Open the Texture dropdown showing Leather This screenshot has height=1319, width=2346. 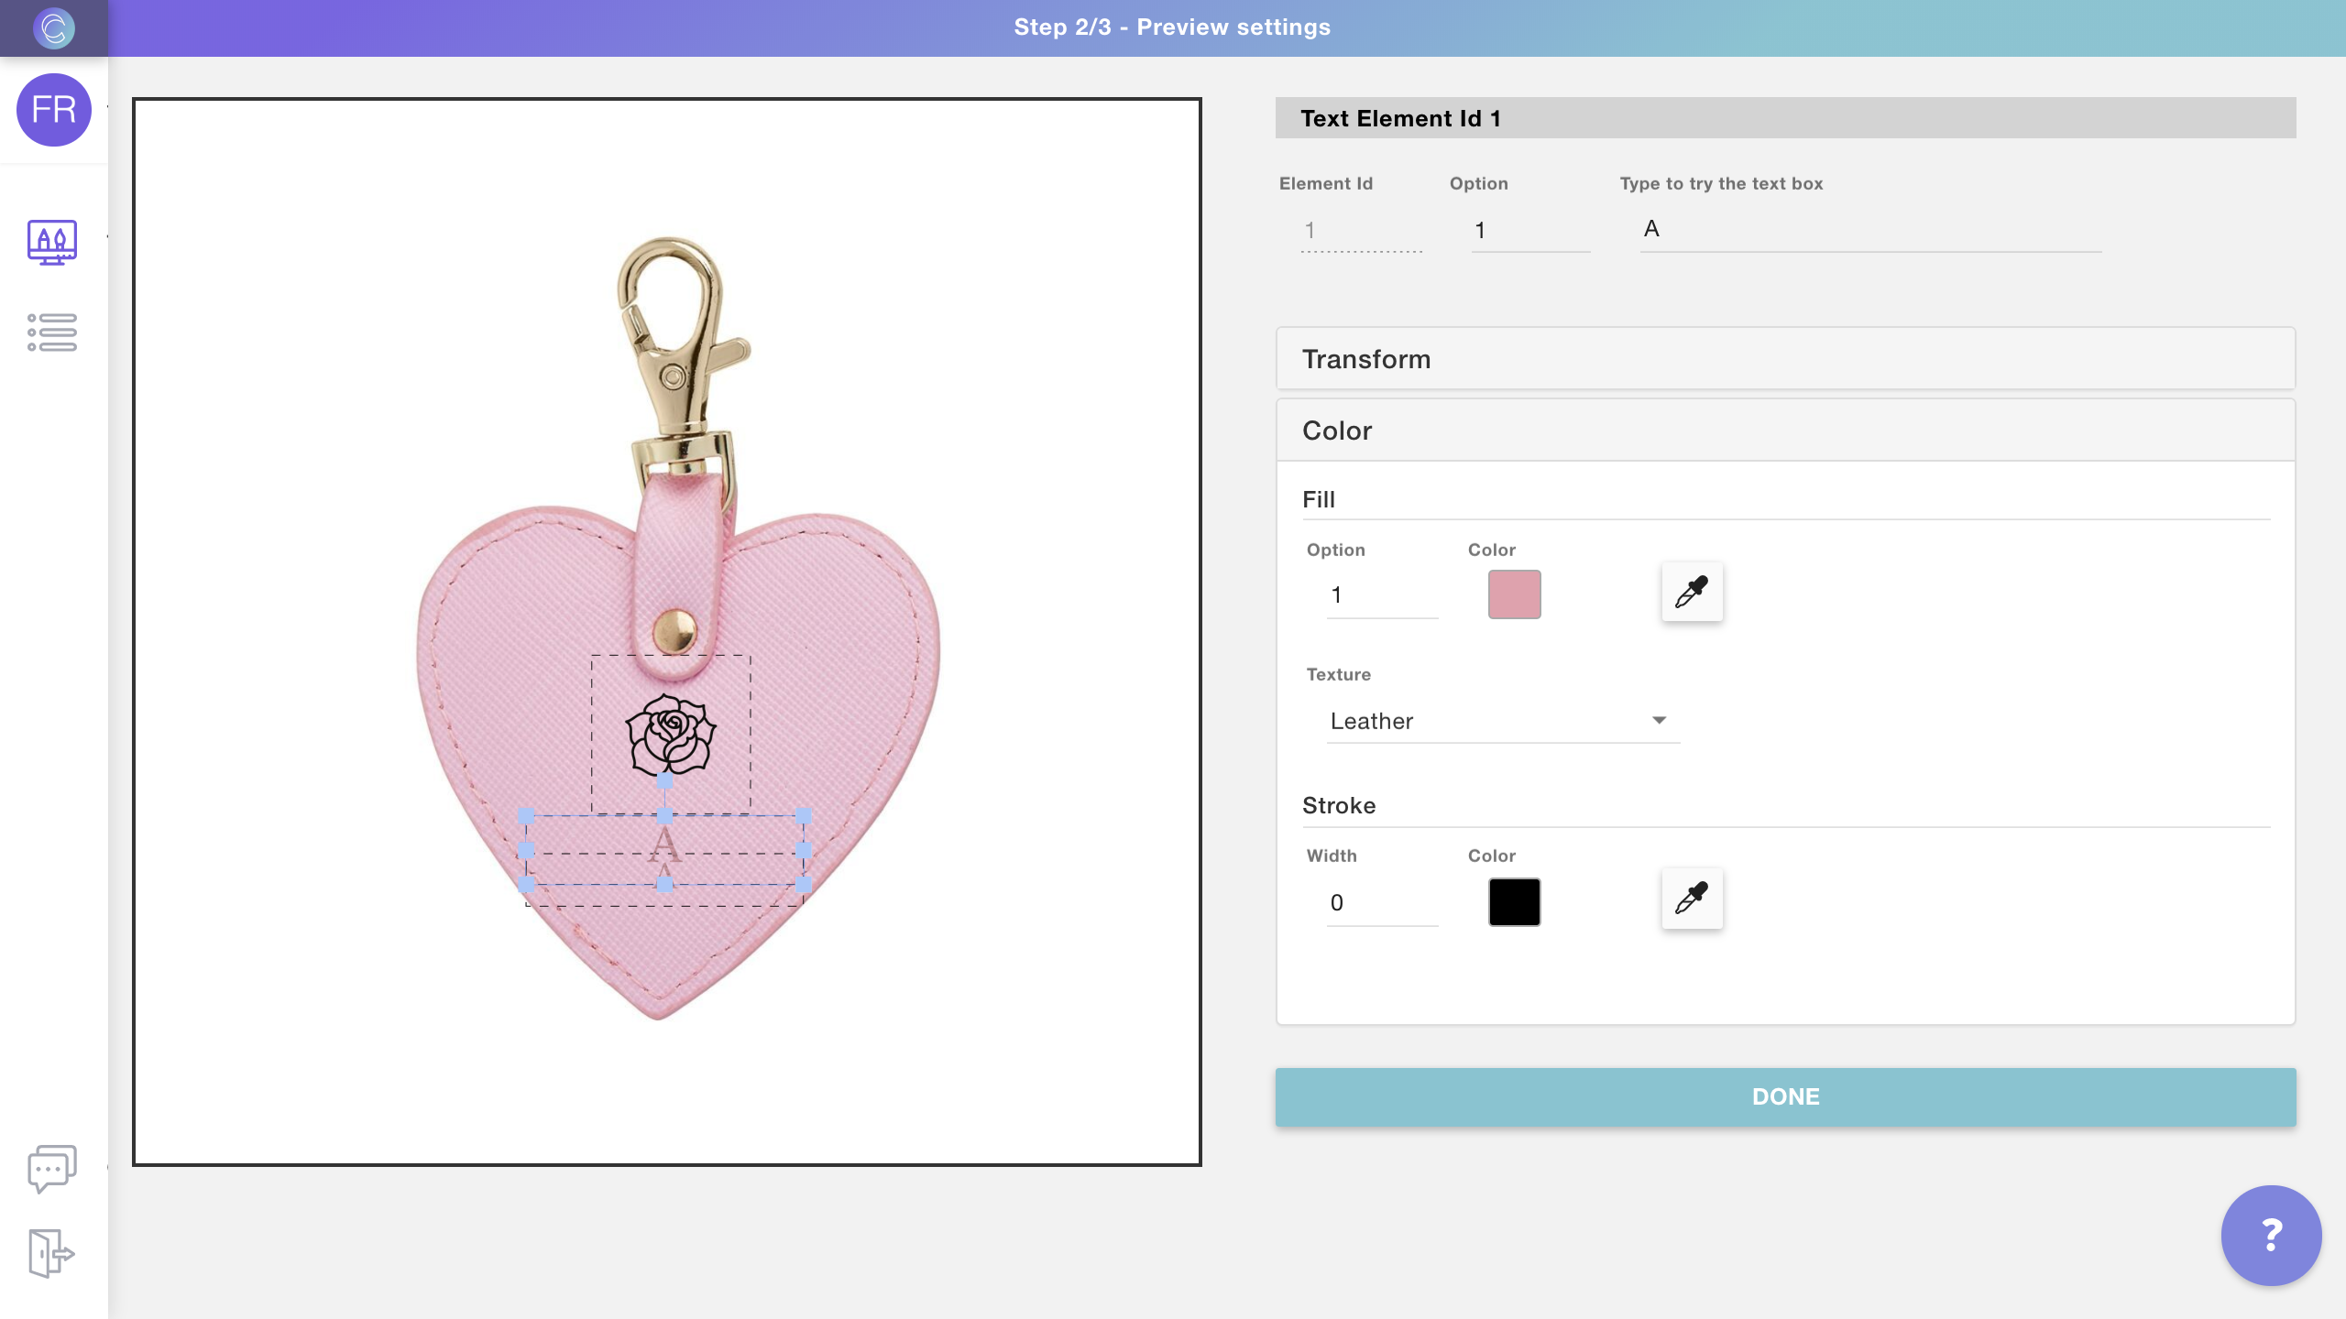point(1503,721)
